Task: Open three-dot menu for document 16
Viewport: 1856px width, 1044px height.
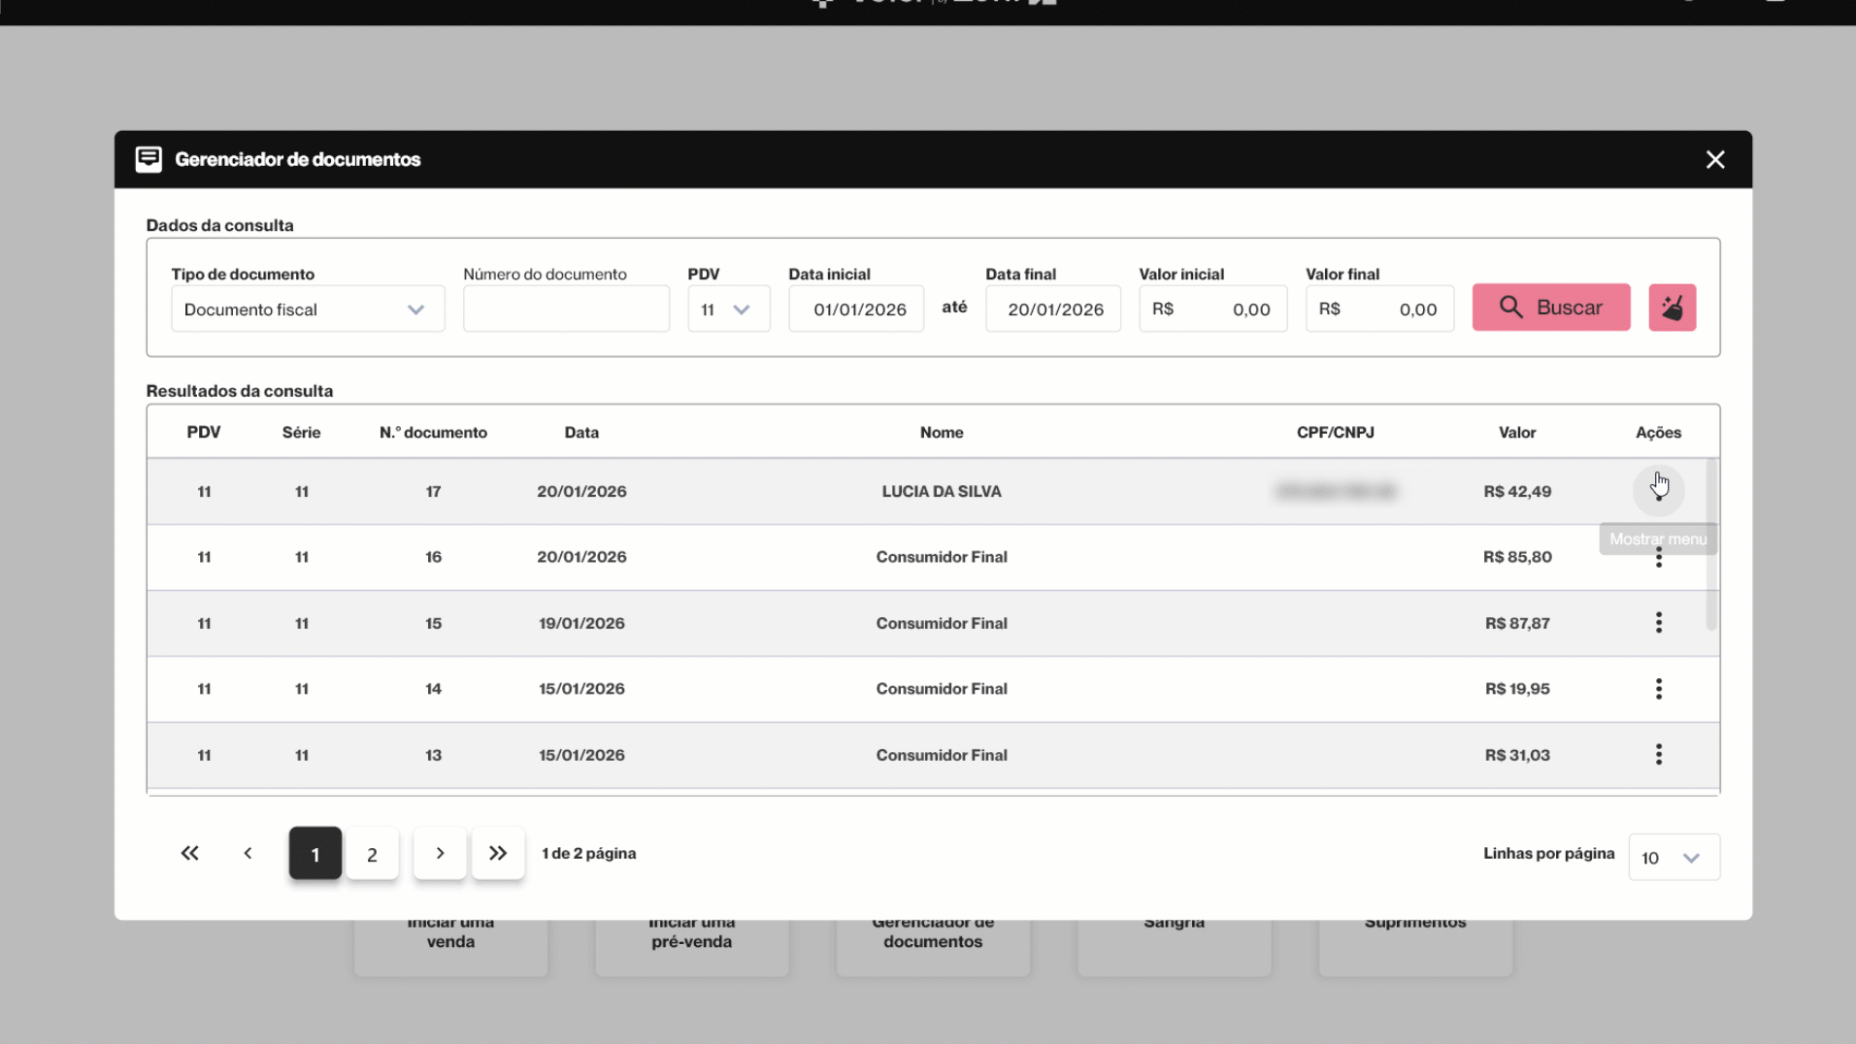Action: coord(1658,558)
